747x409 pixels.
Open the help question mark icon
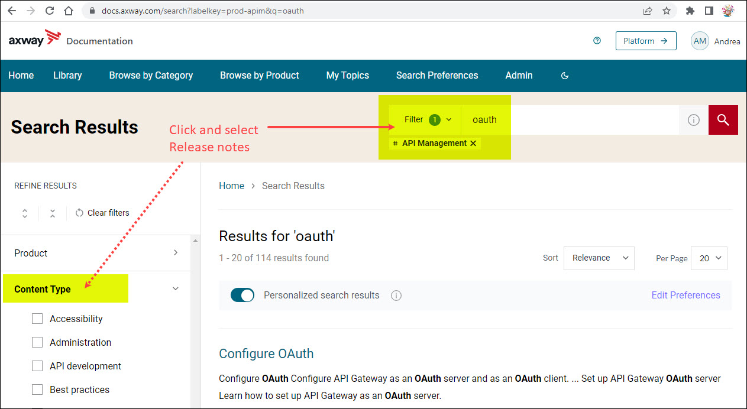pyautogui.click(x=597, y=41)
